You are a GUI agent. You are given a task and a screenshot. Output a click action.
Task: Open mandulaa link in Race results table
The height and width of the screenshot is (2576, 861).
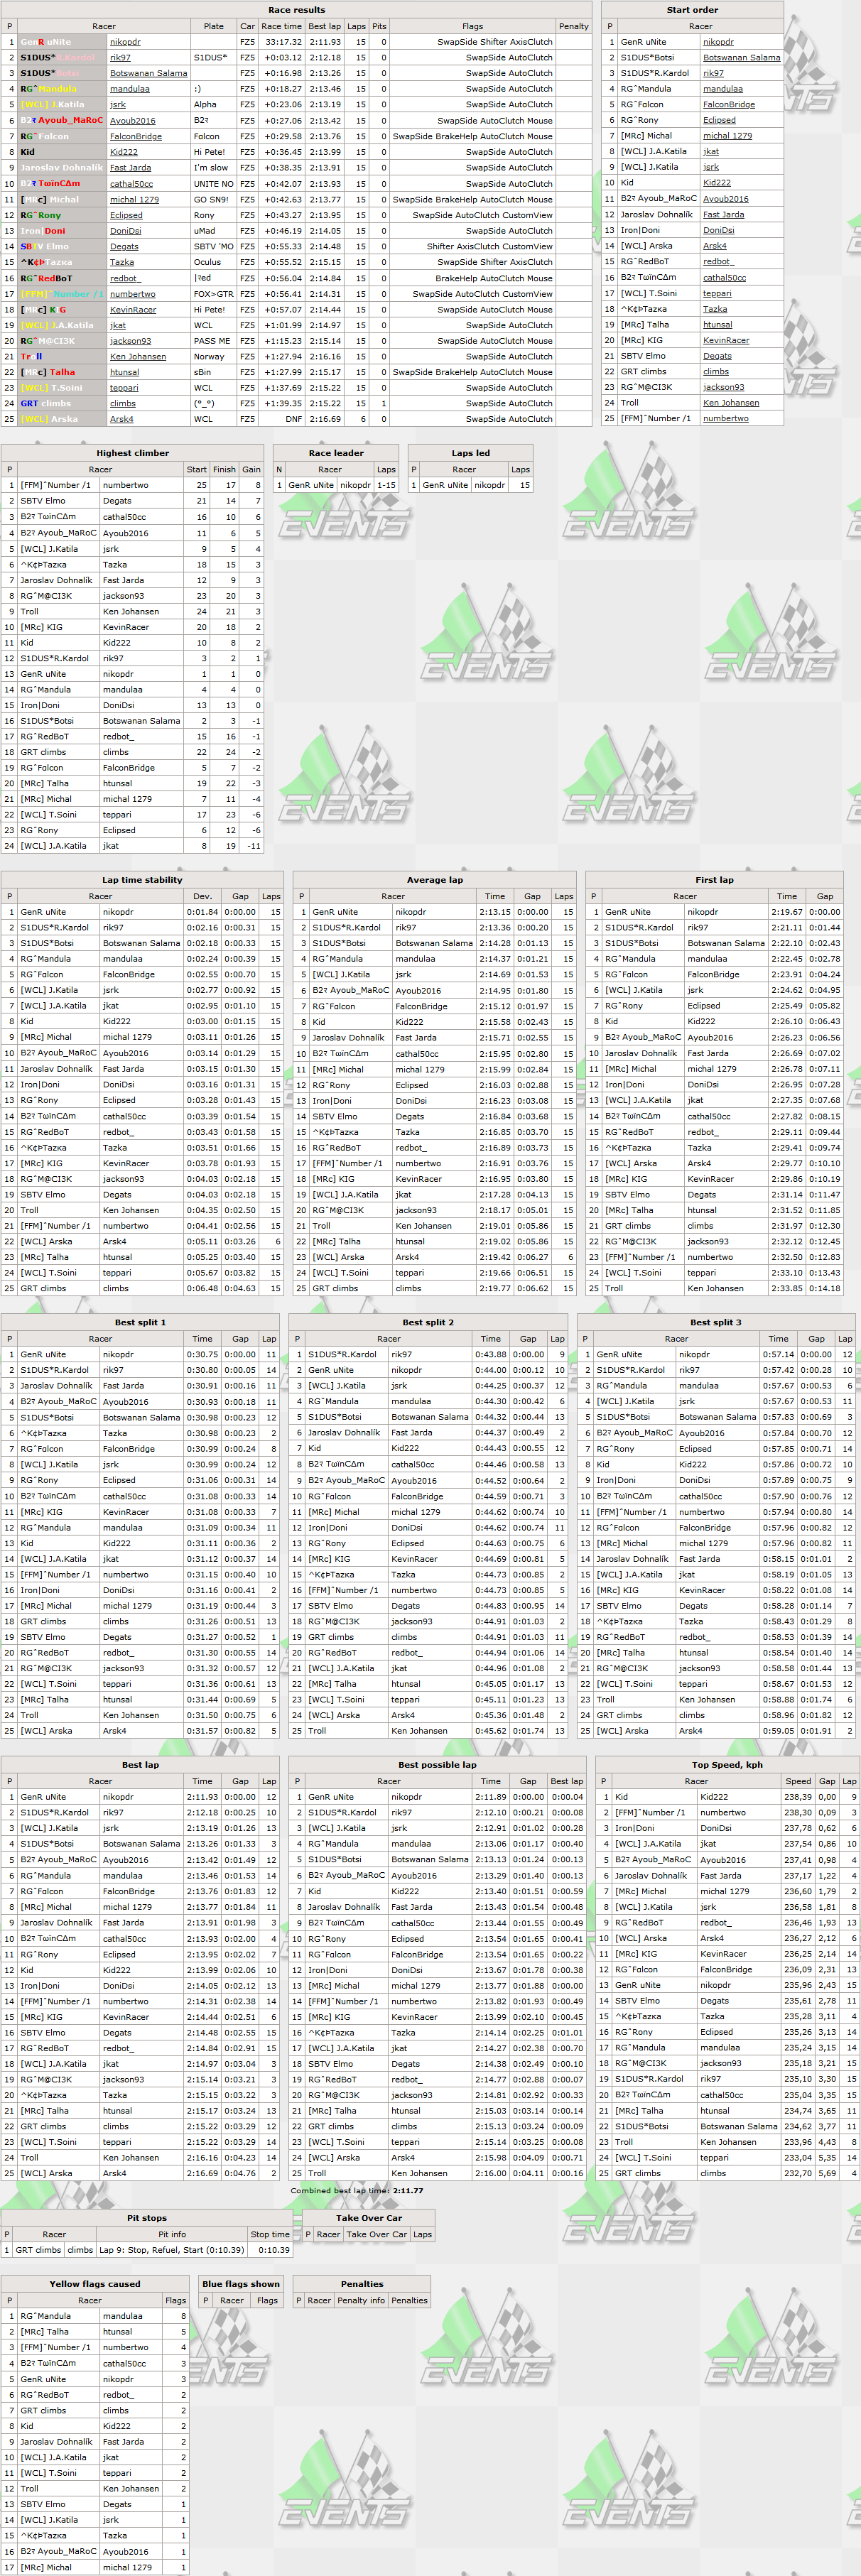coord(129,89)
